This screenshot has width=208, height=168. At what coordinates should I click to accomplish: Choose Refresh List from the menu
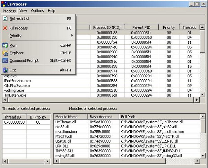coord(38,19)
